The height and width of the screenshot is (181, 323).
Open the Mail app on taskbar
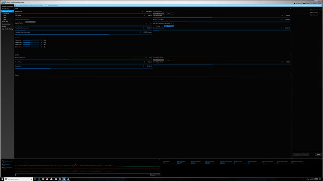coord(51,179)
